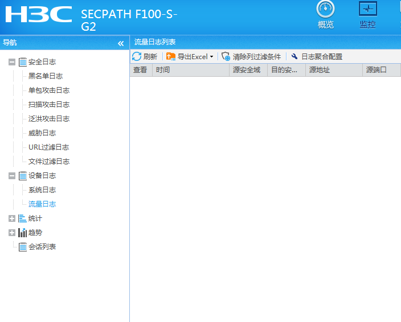Click the H3C logo
Viewport: 401px width, 322px height.
pos(39,14)
